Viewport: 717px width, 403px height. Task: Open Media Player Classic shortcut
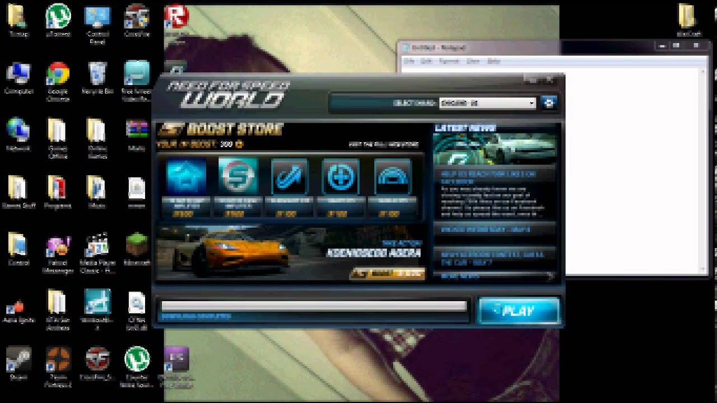click(97, 254)
